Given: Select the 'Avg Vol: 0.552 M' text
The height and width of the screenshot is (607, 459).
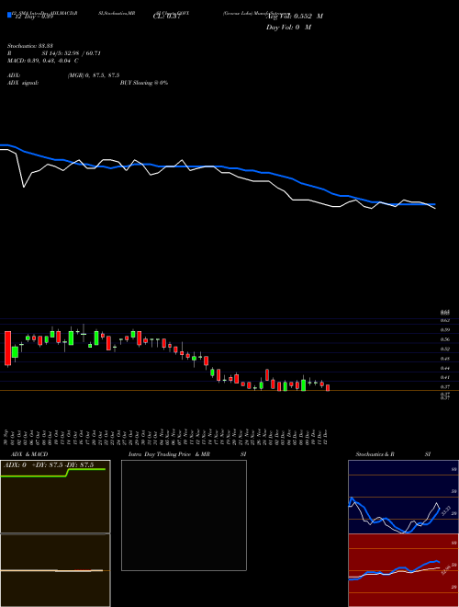Looking at the screenshot, I should [295, 16].
